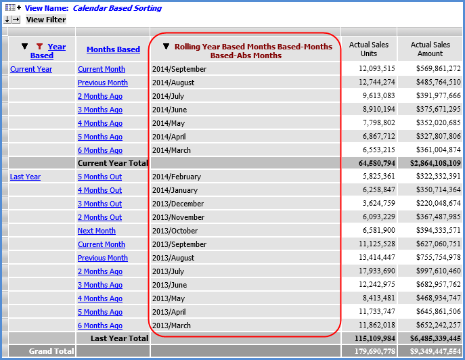The height and width of the screenshot is (360, 465).
Task: Click the Actual Sales Amount column header
Action: pos(430,49)
